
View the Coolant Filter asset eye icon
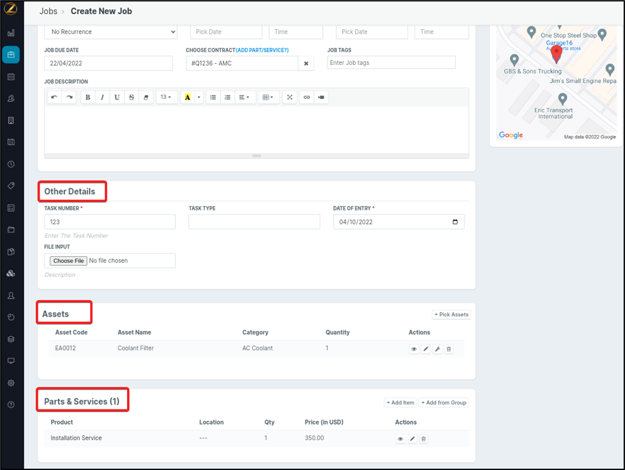(414, 349)
